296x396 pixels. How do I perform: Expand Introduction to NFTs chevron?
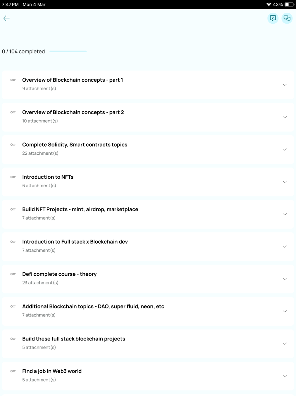(x=285, y=182)
